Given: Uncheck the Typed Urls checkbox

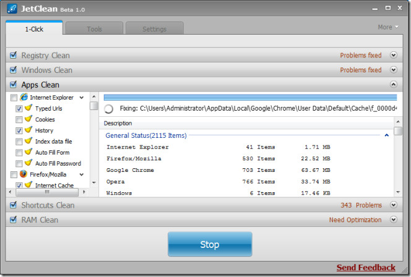Looking at the screenshot, I should pyautogui.click(x=19, y=109).
